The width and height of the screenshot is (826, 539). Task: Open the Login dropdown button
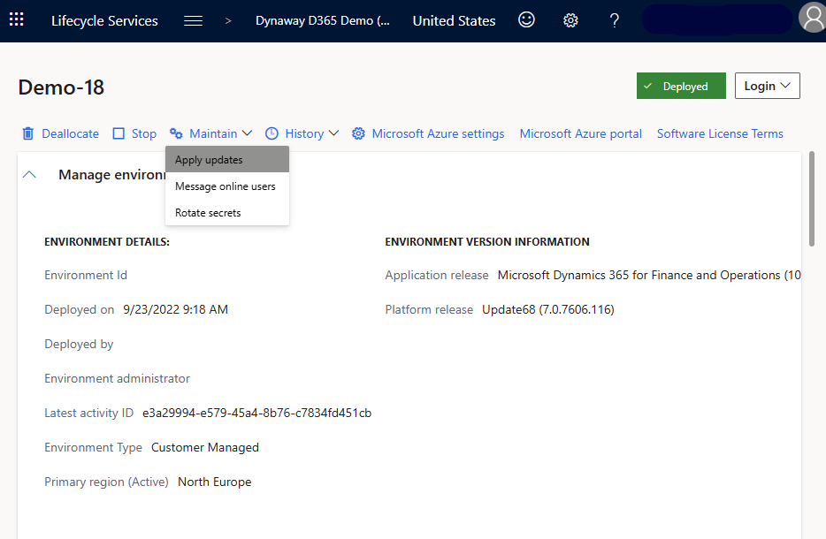(767, 86)
